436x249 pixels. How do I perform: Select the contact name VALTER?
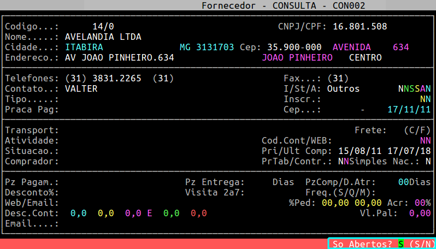point(81,88)
